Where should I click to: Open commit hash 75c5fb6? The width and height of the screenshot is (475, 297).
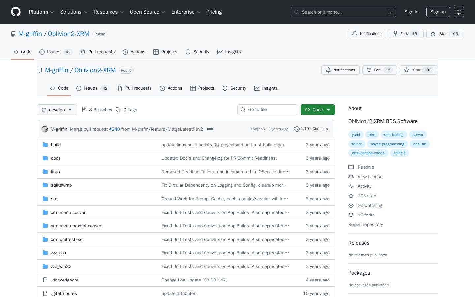click(257, 129)
